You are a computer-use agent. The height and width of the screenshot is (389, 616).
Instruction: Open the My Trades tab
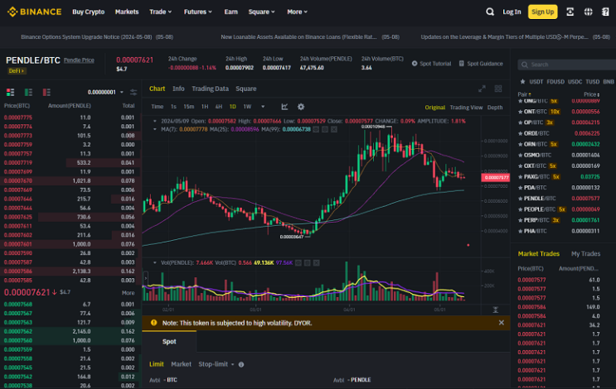coord(585,254)
